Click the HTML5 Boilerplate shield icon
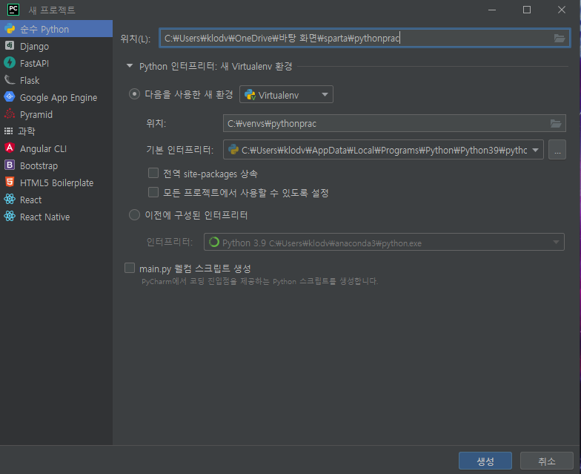 [x=10, y=182]
